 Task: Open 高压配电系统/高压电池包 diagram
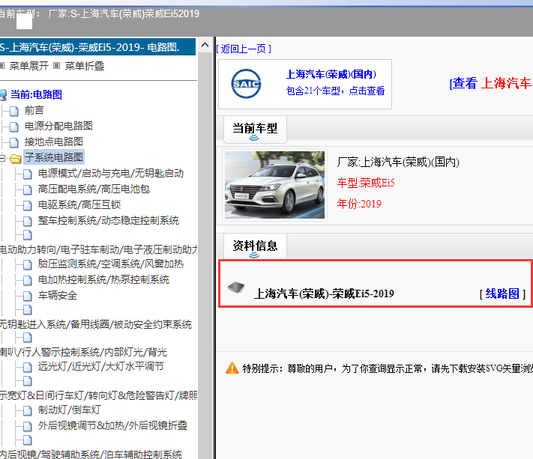pos(94,189)
